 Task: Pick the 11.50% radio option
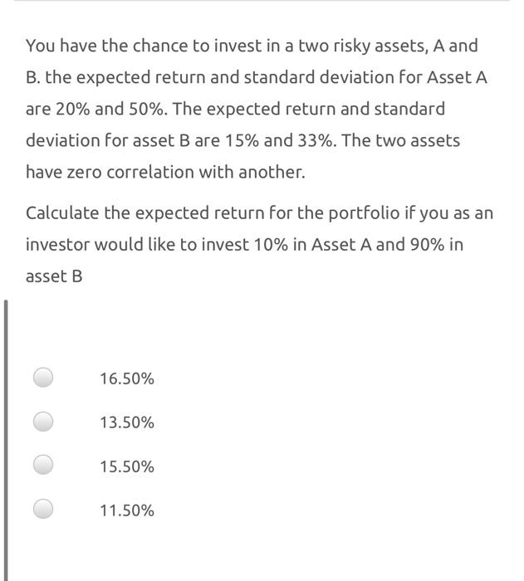43,508
